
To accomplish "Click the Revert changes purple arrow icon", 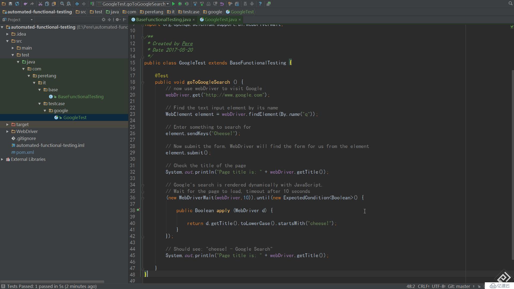I will [x=222, y=4].
